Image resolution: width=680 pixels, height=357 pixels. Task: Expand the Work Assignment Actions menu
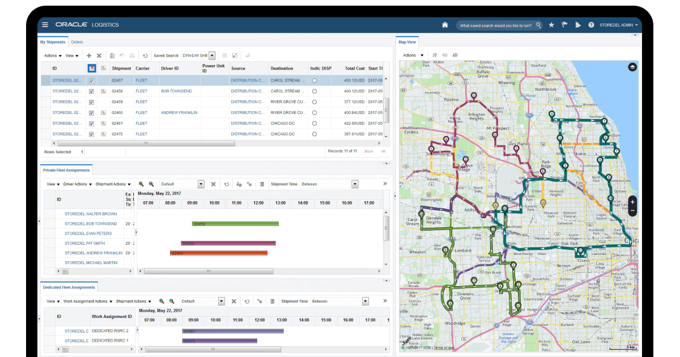click(x=87, y=301)
